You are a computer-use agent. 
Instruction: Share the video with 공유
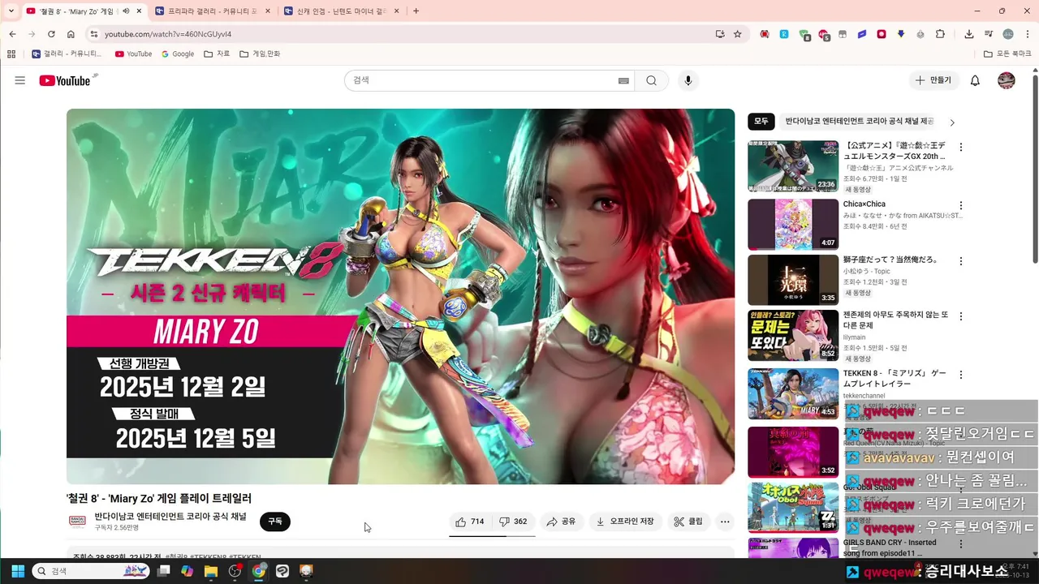561,522
